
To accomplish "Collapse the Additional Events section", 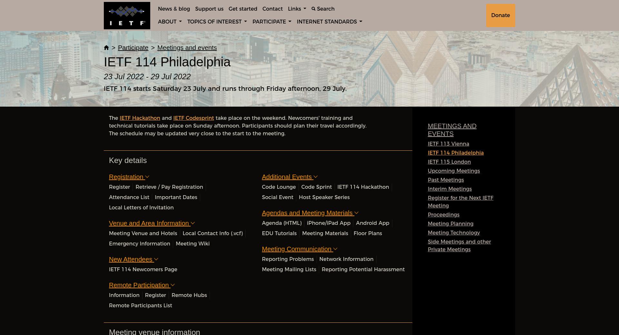I will [x=290, y=177].
